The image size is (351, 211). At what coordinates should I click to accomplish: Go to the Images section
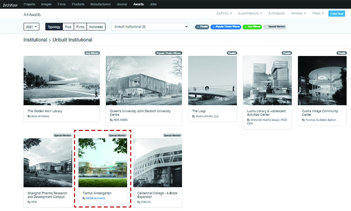[46, 4]
